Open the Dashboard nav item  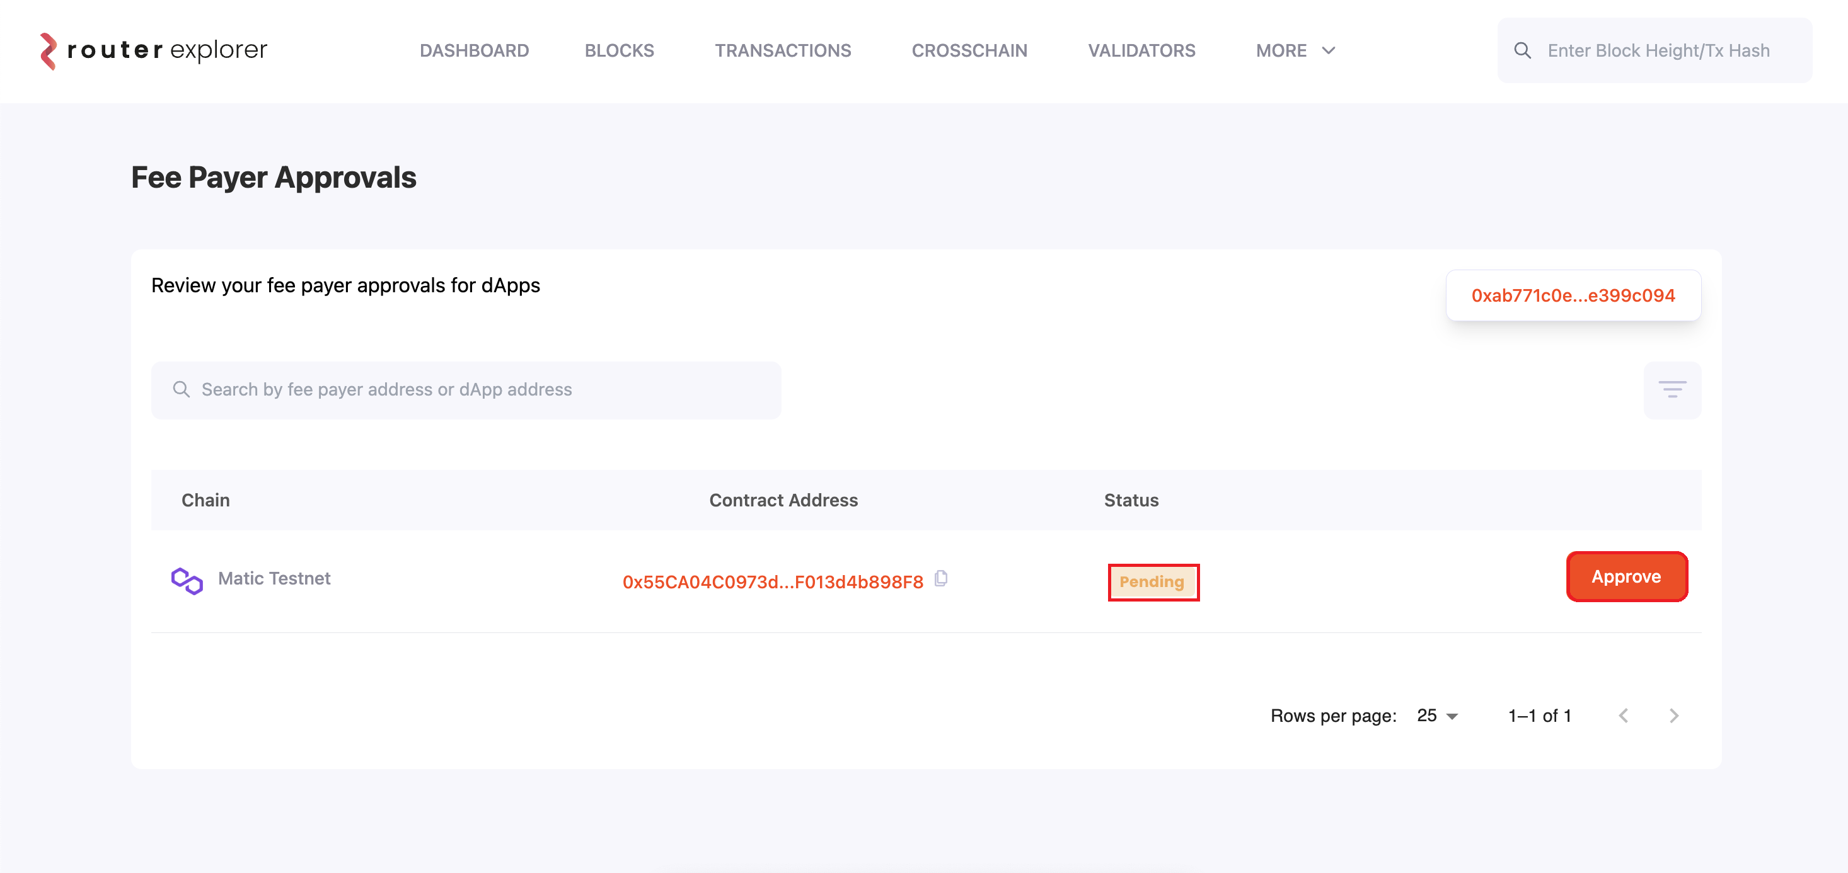(x=474, y=51)
